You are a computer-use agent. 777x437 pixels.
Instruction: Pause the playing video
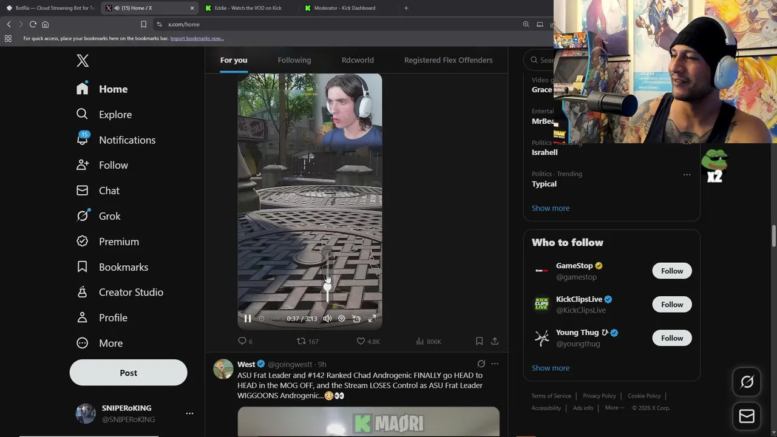[x=248, y=319]
